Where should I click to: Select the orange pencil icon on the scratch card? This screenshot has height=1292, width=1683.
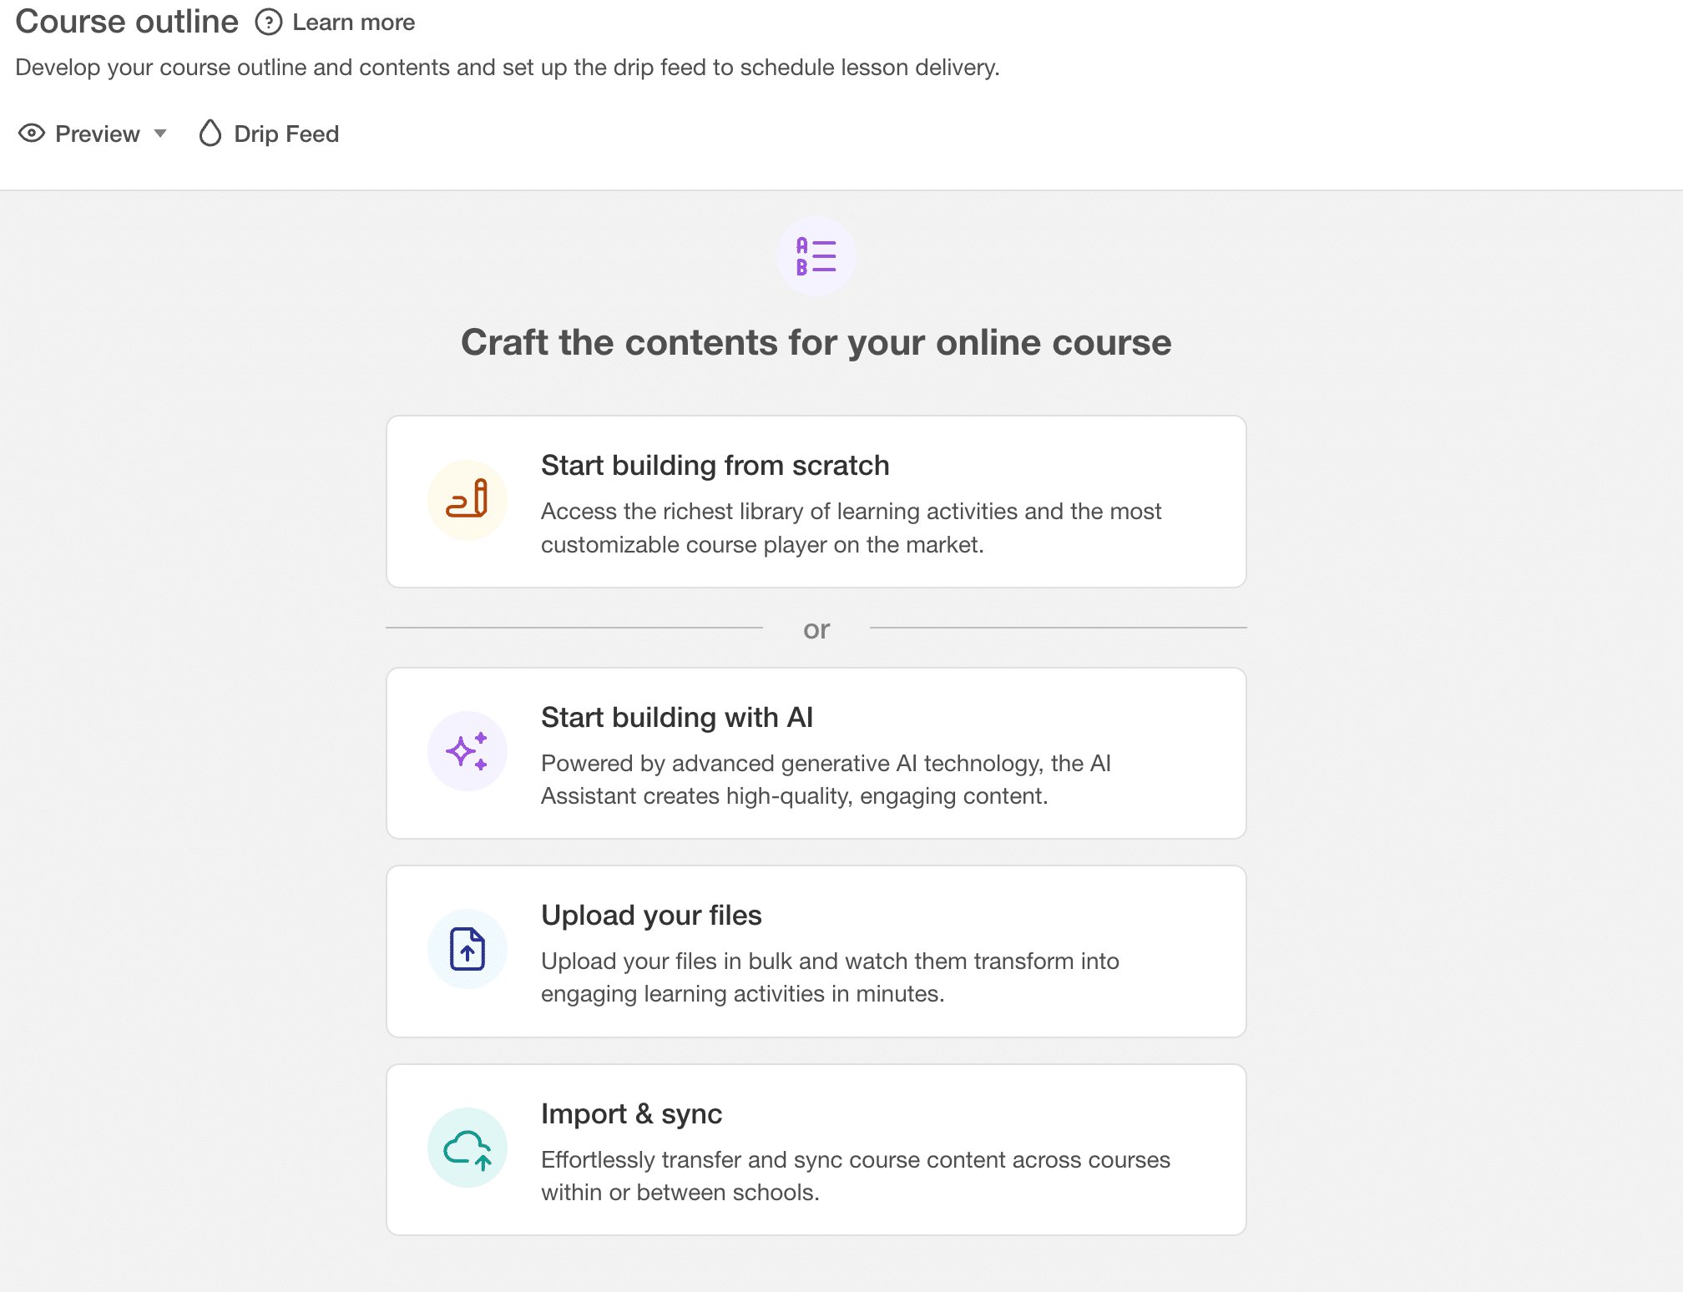467,501
